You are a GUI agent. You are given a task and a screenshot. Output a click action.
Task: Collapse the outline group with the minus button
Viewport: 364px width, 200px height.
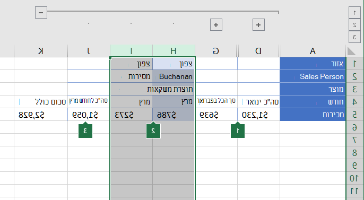(x=41, y=13)
